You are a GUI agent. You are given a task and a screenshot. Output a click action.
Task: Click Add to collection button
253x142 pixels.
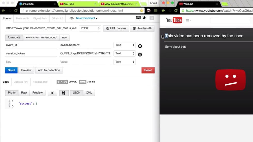49,70
